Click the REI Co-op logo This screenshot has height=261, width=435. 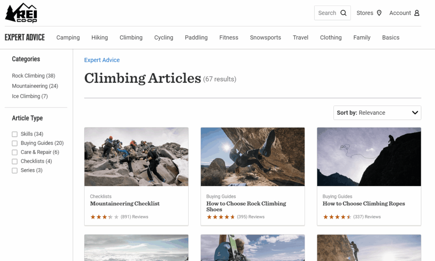click(x=21, y=13)
